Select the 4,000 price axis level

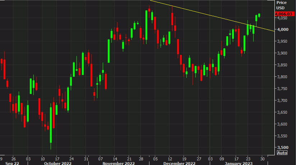click(x=282, y=29)
